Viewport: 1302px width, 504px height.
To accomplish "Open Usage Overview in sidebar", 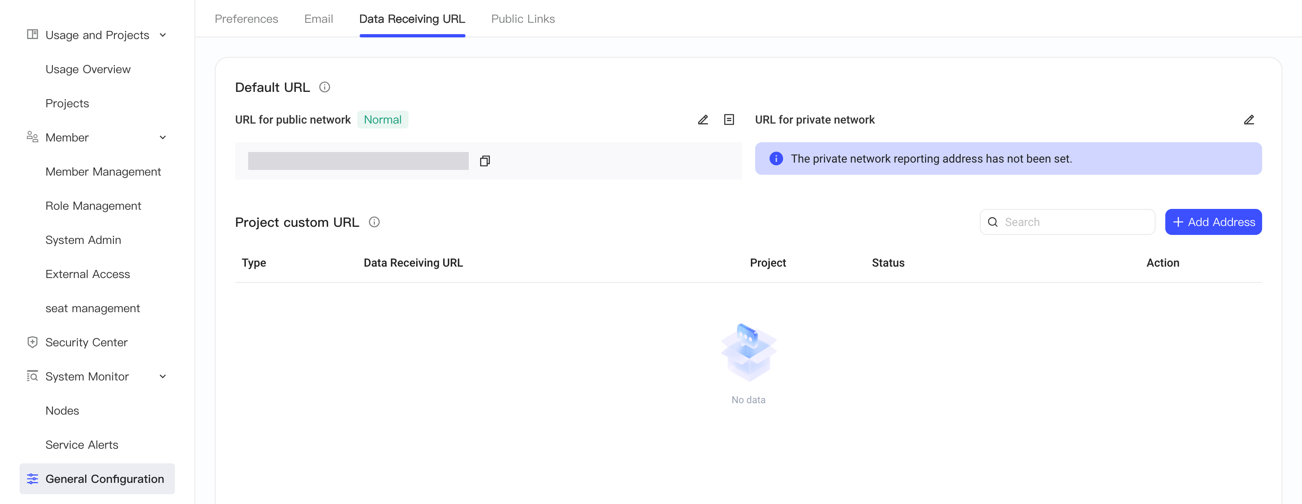I will [88, 69].
